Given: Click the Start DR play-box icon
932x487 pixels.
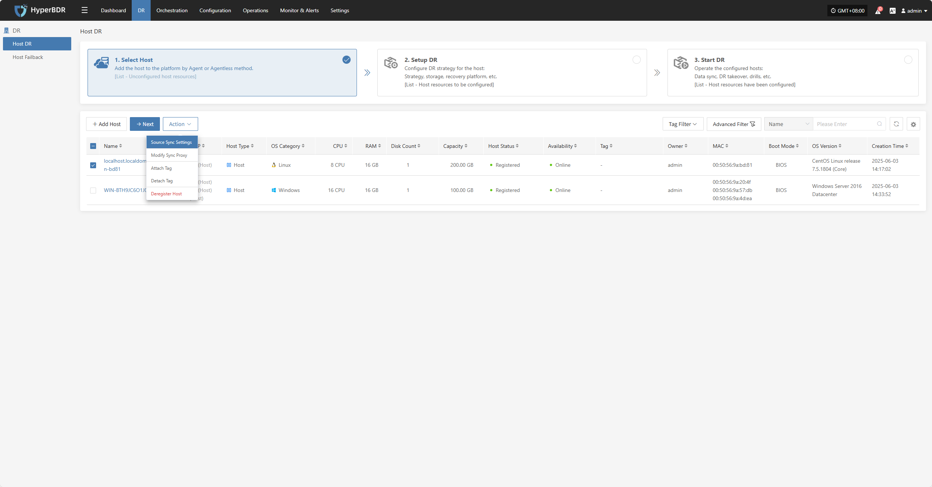Looking at the screenshot, I should 681,63.
